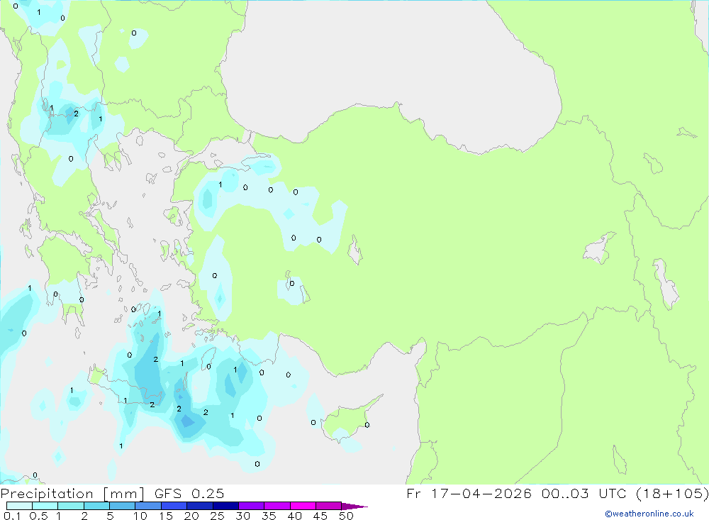Pick the 1–2 mm legend color box
The image size is (709, 520).
click(71, 506)
